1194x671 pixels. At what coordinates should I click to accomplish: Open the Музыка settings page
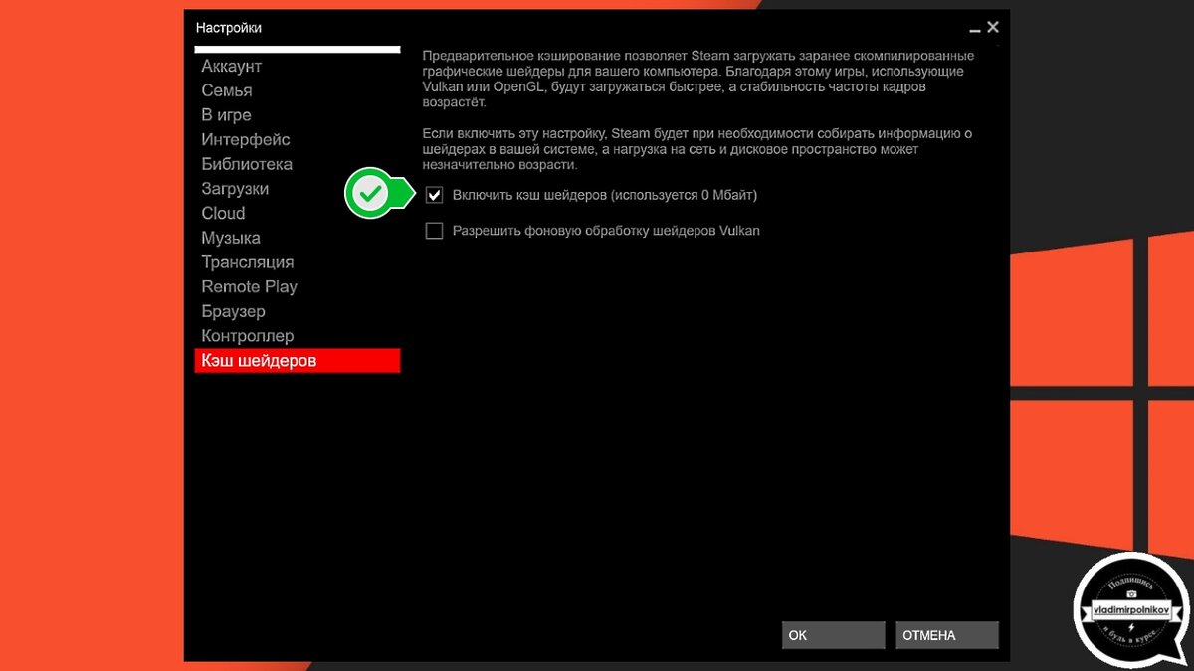[x=298, y=238]
